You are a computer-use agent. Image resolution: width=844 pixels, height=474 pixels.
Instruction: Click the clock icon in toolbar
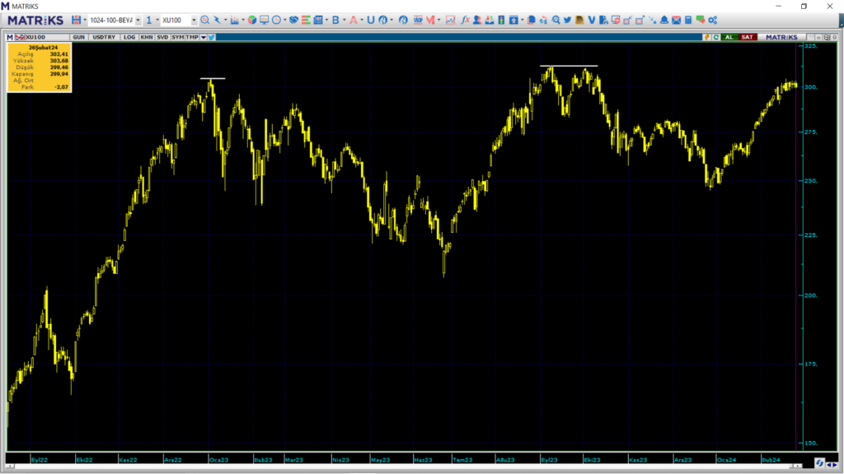(276, 20)
